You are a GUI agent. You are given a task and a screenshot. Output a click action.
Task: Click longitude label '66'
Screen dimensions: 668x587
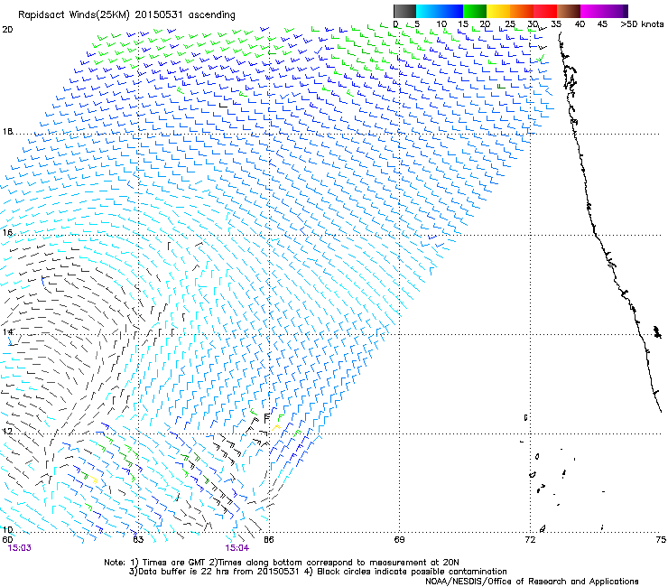(x=268, y=540)
